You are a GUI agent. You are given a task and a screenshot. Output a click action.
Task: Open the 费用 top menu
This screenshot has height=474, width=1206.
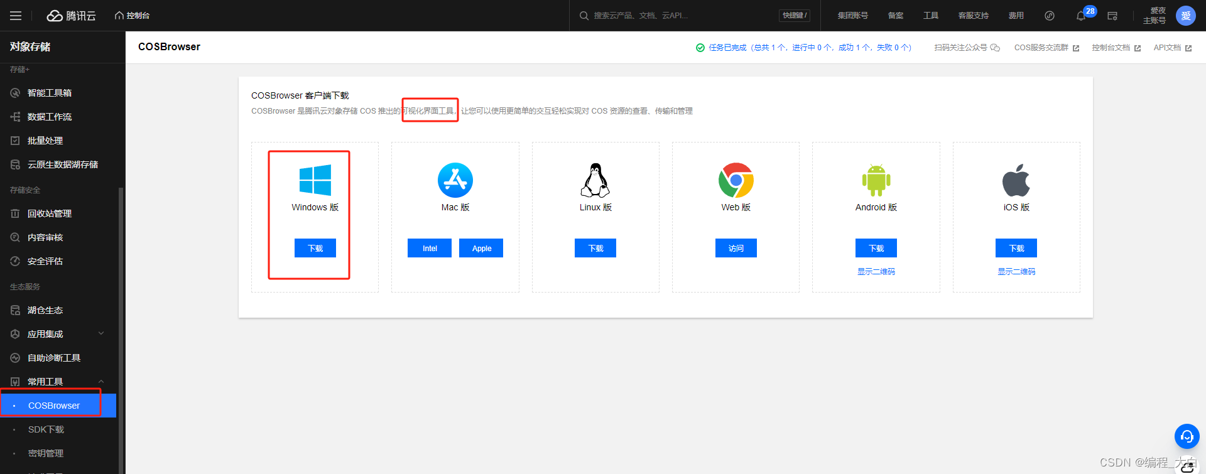(x=1016, y=16)
